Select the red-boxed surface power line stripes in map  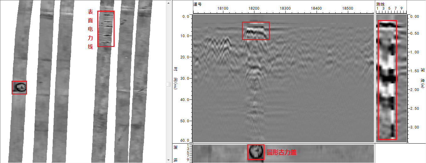pos(106,29)
